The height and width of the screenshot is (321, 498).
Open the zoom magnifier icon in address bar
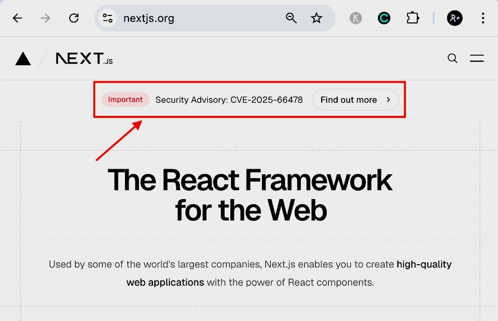(291, 18)
